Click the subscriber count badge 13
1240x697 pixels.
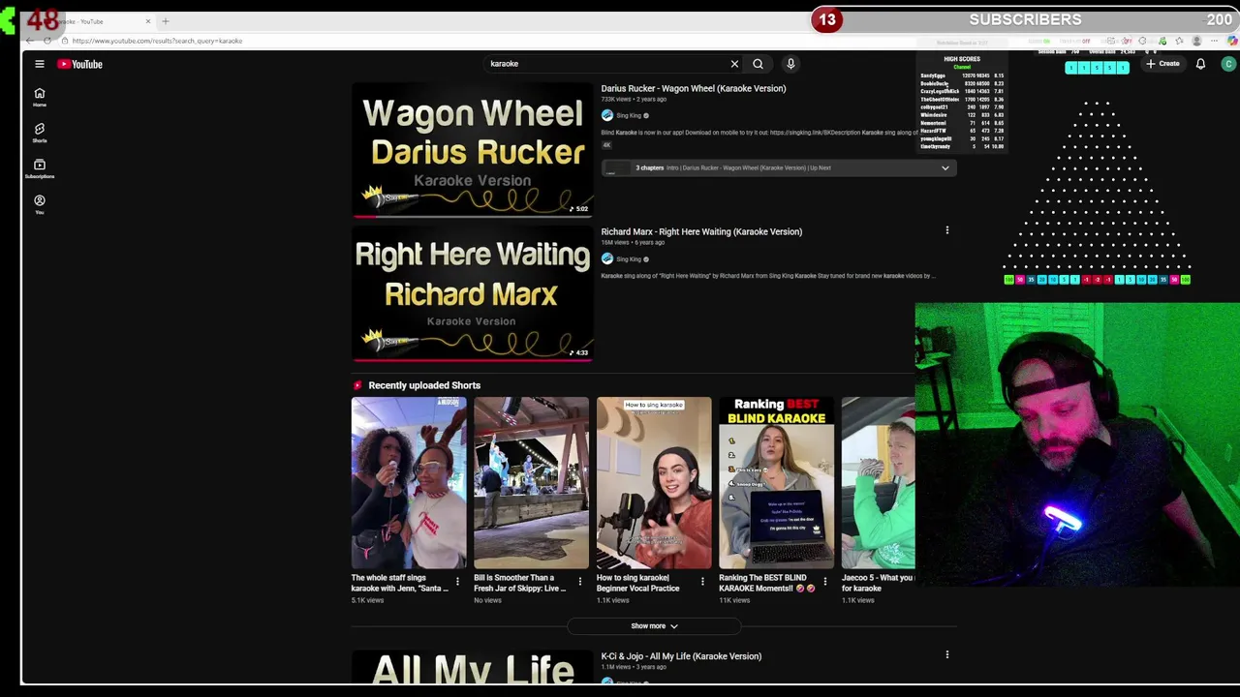click(x=827, y=20)
